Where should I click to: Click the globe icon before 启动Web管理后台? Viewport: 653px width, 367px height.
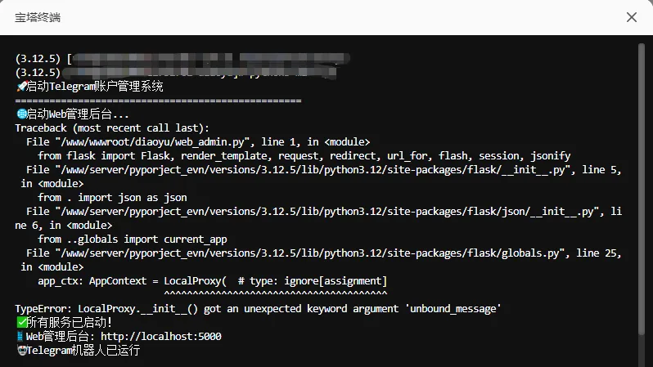click(x=20, y=114)
